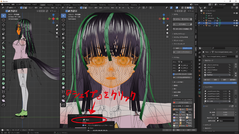Switch to Sculpting workspace tab
This screenshot has width=239, height=134.
(x=58, y=5)
